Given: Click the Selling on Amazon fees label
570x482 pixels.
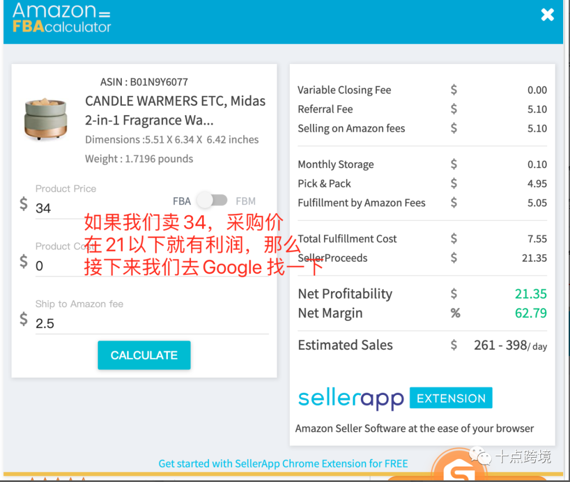Looking at the screenshot, I should pyautogui.click(x=351, y=128).
